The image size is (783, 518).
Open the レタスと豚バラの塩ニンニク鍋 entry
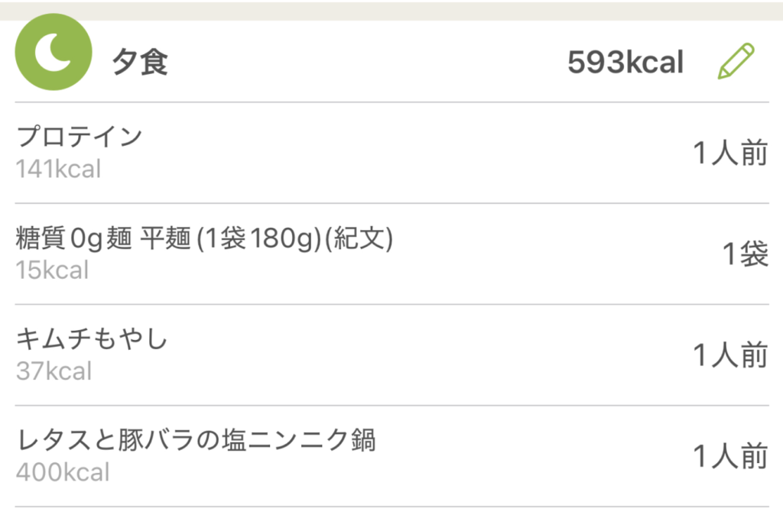click(196, 441)
